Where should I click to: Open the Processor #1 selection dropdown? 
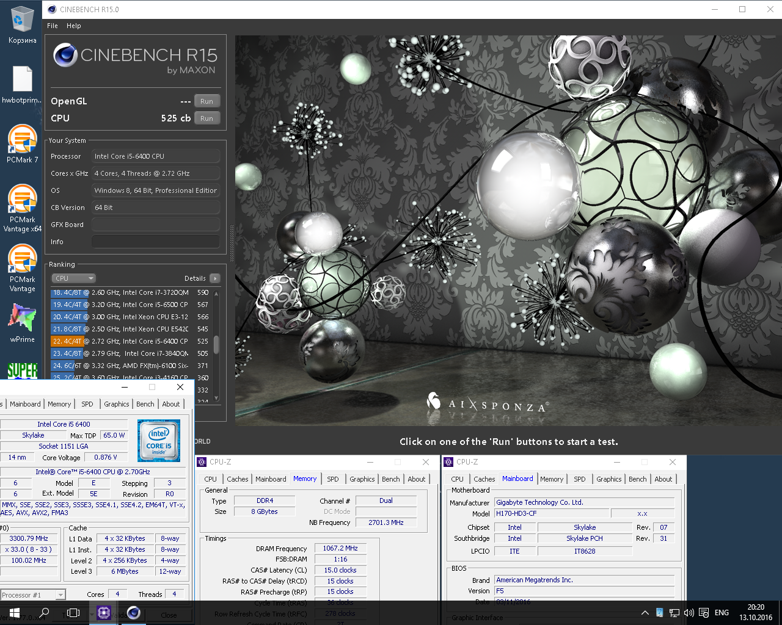coord(32,594)
